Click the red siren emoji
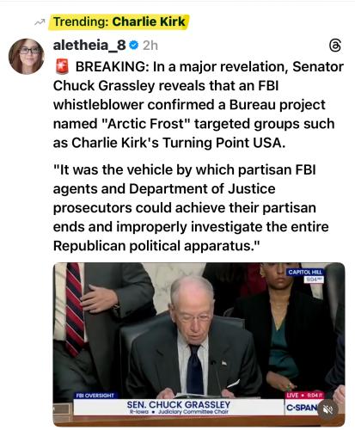 click(62, 66)
